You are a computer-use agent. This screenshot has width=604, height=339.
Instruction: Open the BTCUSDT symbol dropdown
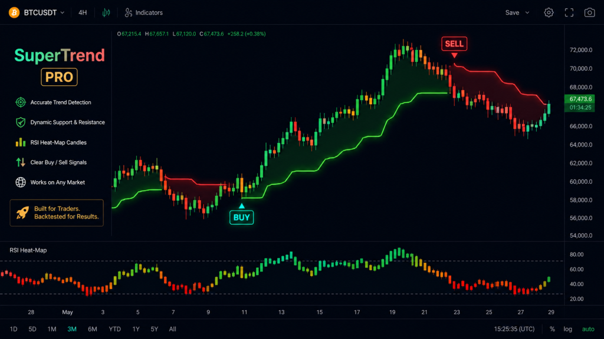[x=44, y=13]
